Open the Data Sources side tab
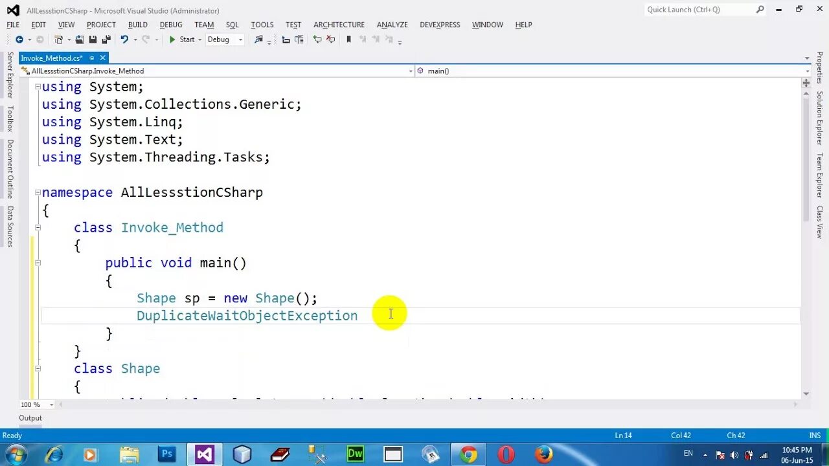Image resolution: width=829 pixels, height=466 pixels. tap(10, 226)
